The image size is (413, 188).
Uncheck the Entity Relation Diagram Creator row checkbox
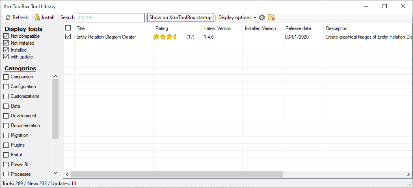pyautogui.click(x=68, y=37)
